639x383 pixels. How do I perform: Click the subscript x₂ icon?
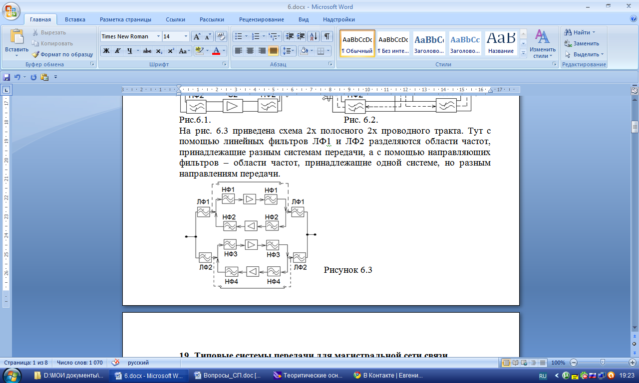tap(159, 51)
